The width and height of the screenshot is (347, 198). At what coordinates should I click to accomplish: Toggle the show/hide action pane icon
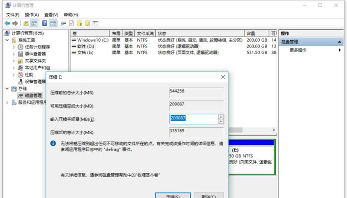click(53, 23)
